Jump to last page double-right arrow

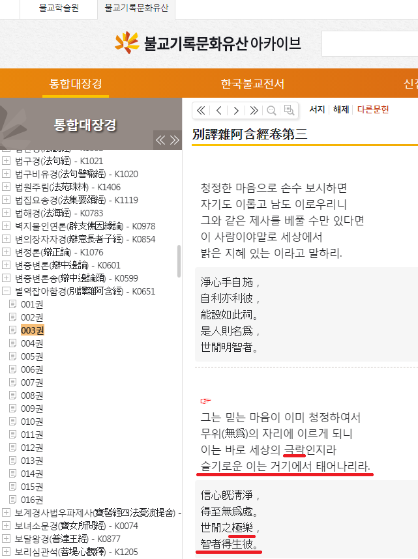point(254,111)
